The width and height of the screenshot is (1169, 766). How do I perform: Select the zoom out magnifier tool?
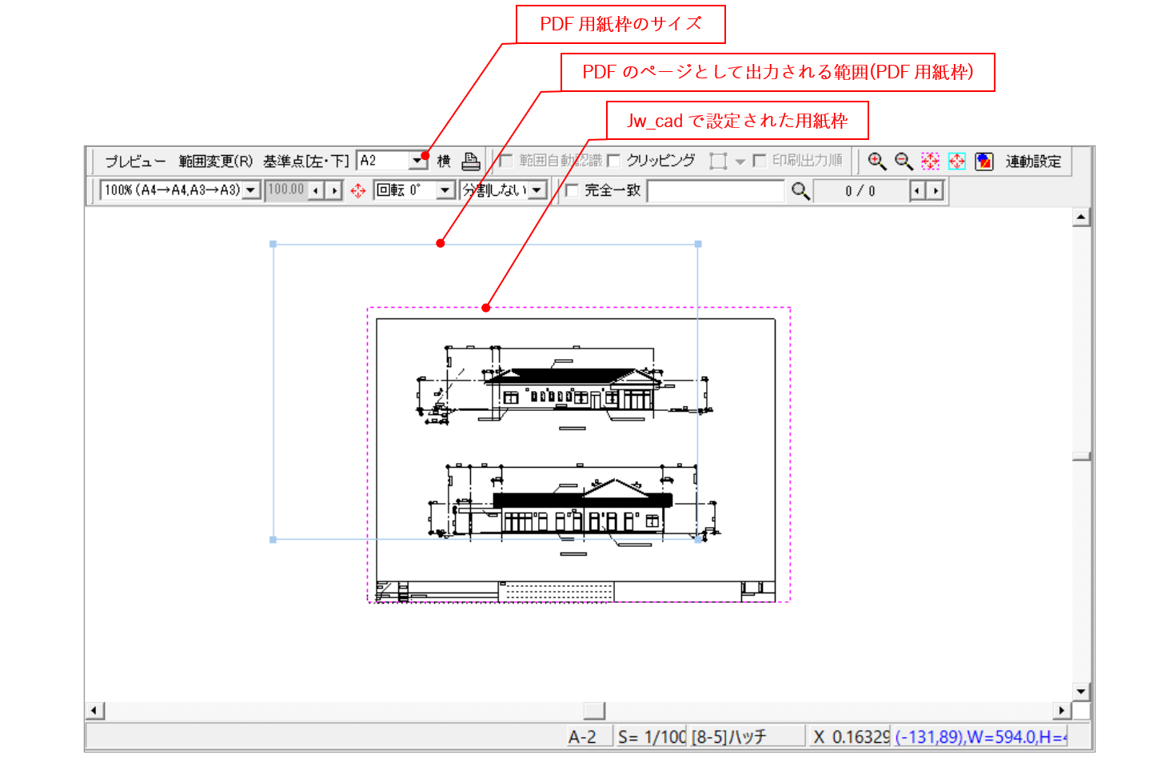tap(903, 161)
